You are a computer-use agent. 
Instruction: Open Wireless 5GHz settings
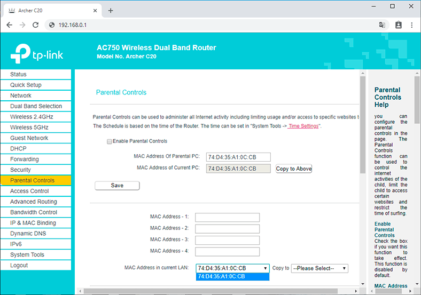[x=36, y=127]
